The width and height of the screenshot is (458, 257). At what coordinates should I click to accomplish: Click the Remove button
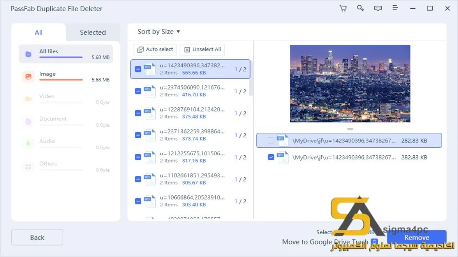[x=417, y=237]
